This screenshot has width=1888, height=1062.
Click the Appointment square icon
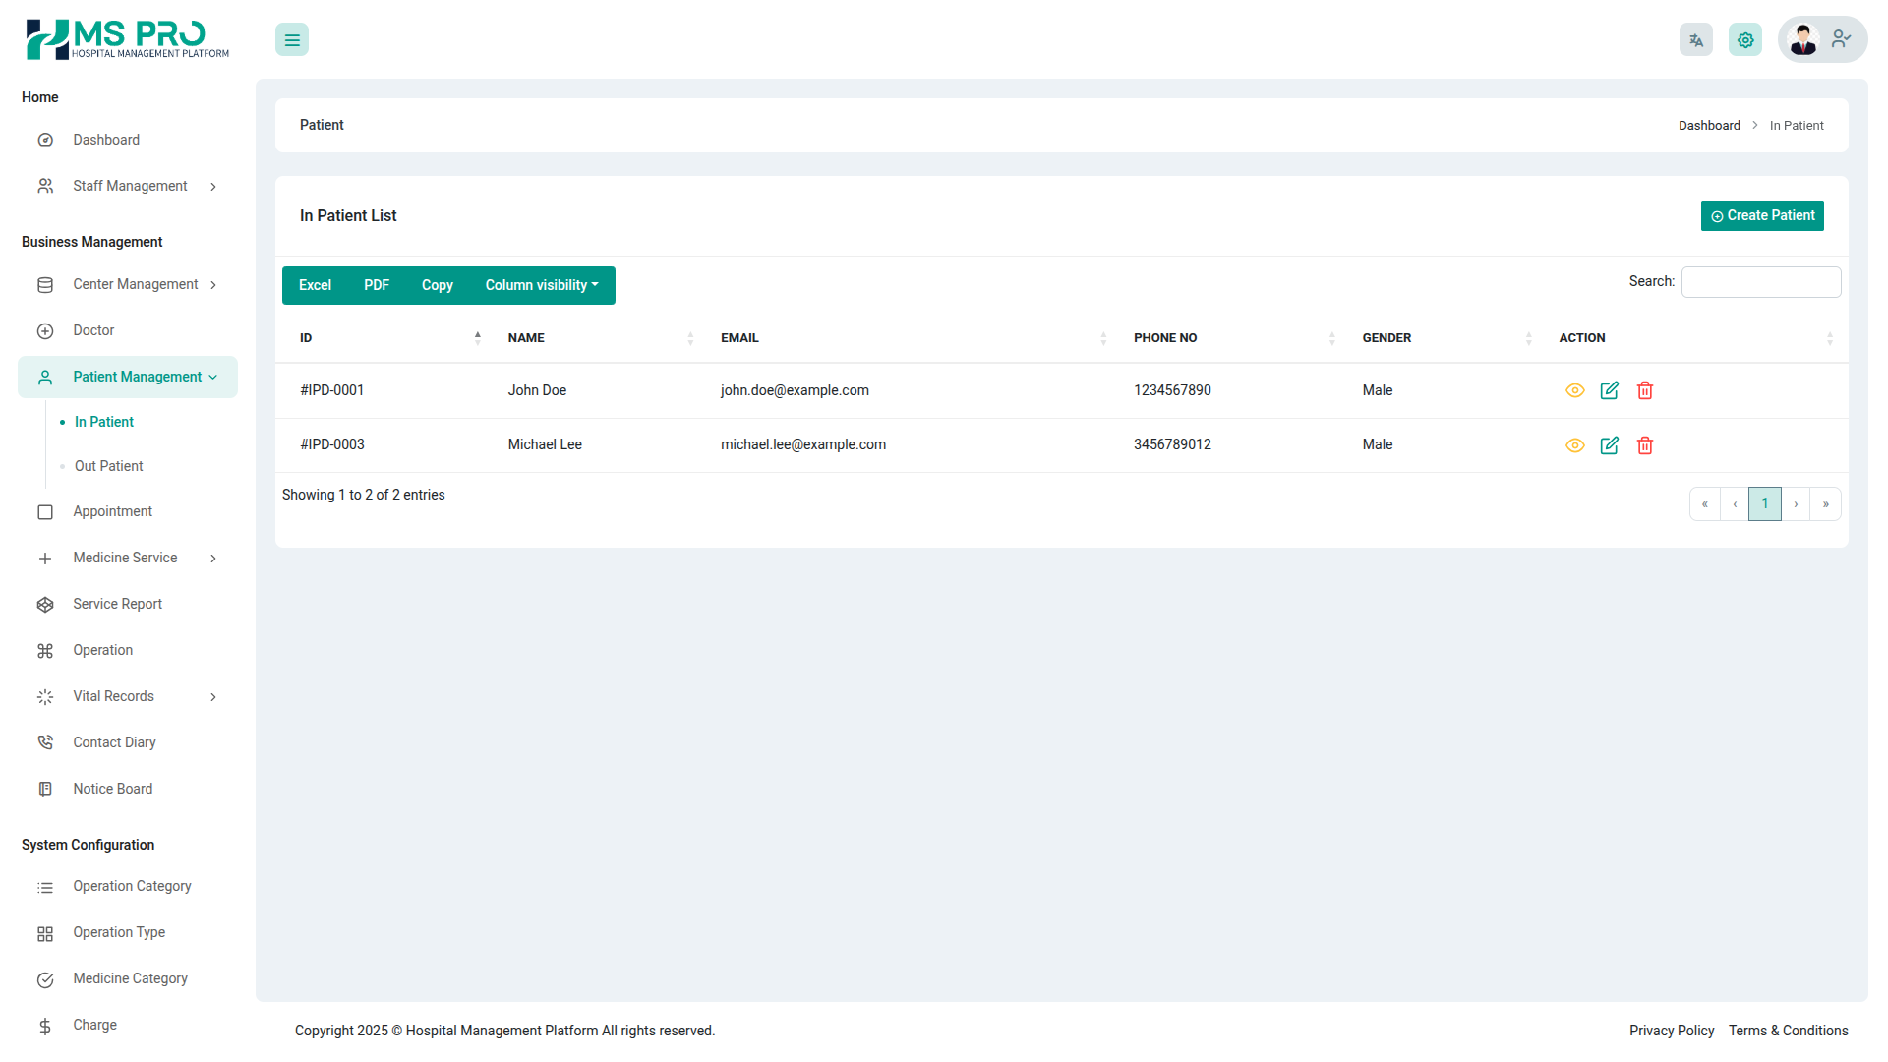click(45, 512)
